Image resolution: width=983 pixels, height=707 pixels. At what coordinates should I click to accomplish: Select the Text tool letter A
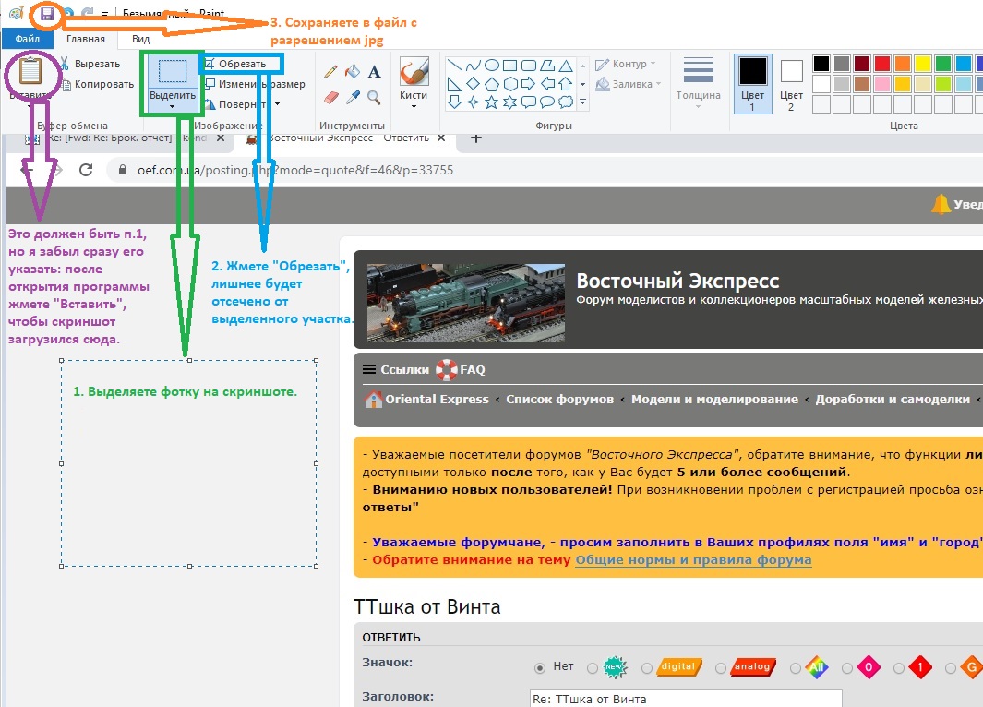coord(374,71)
